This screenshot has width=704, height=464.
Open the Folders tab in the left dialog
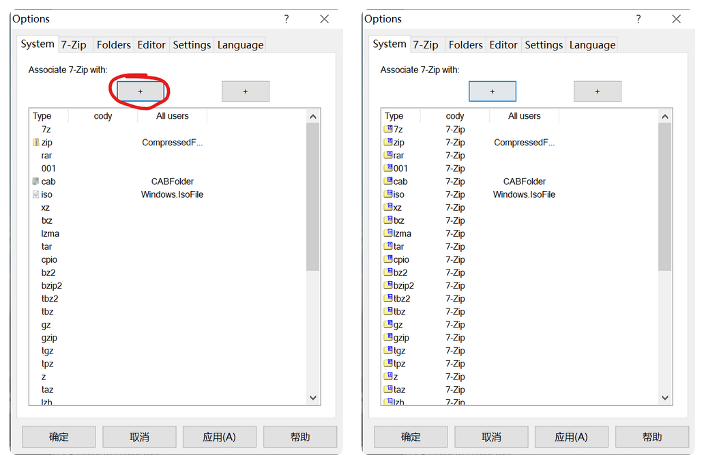click(113, 45)
